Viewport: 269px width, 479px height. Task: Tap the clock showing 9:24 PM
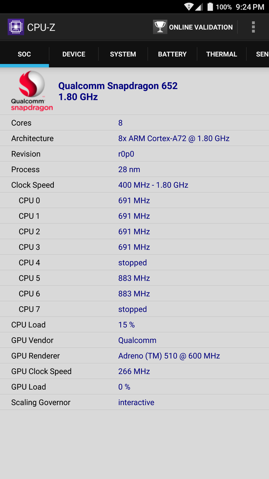250,7
